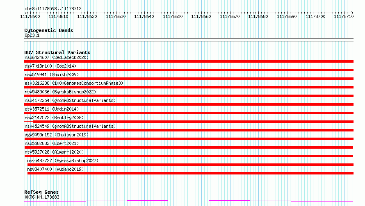
Task: Click the red bar for nsv5487737
Action: [190, 165]
